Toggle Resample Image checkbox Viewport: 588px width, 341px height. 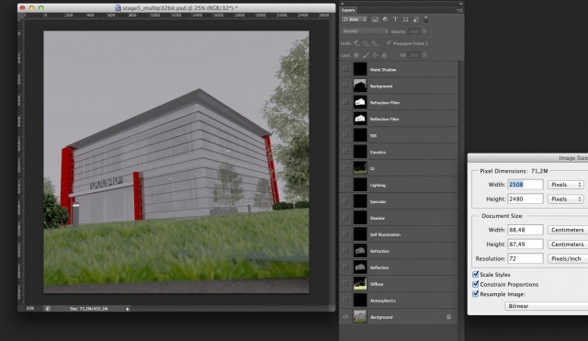click(476, 294)
